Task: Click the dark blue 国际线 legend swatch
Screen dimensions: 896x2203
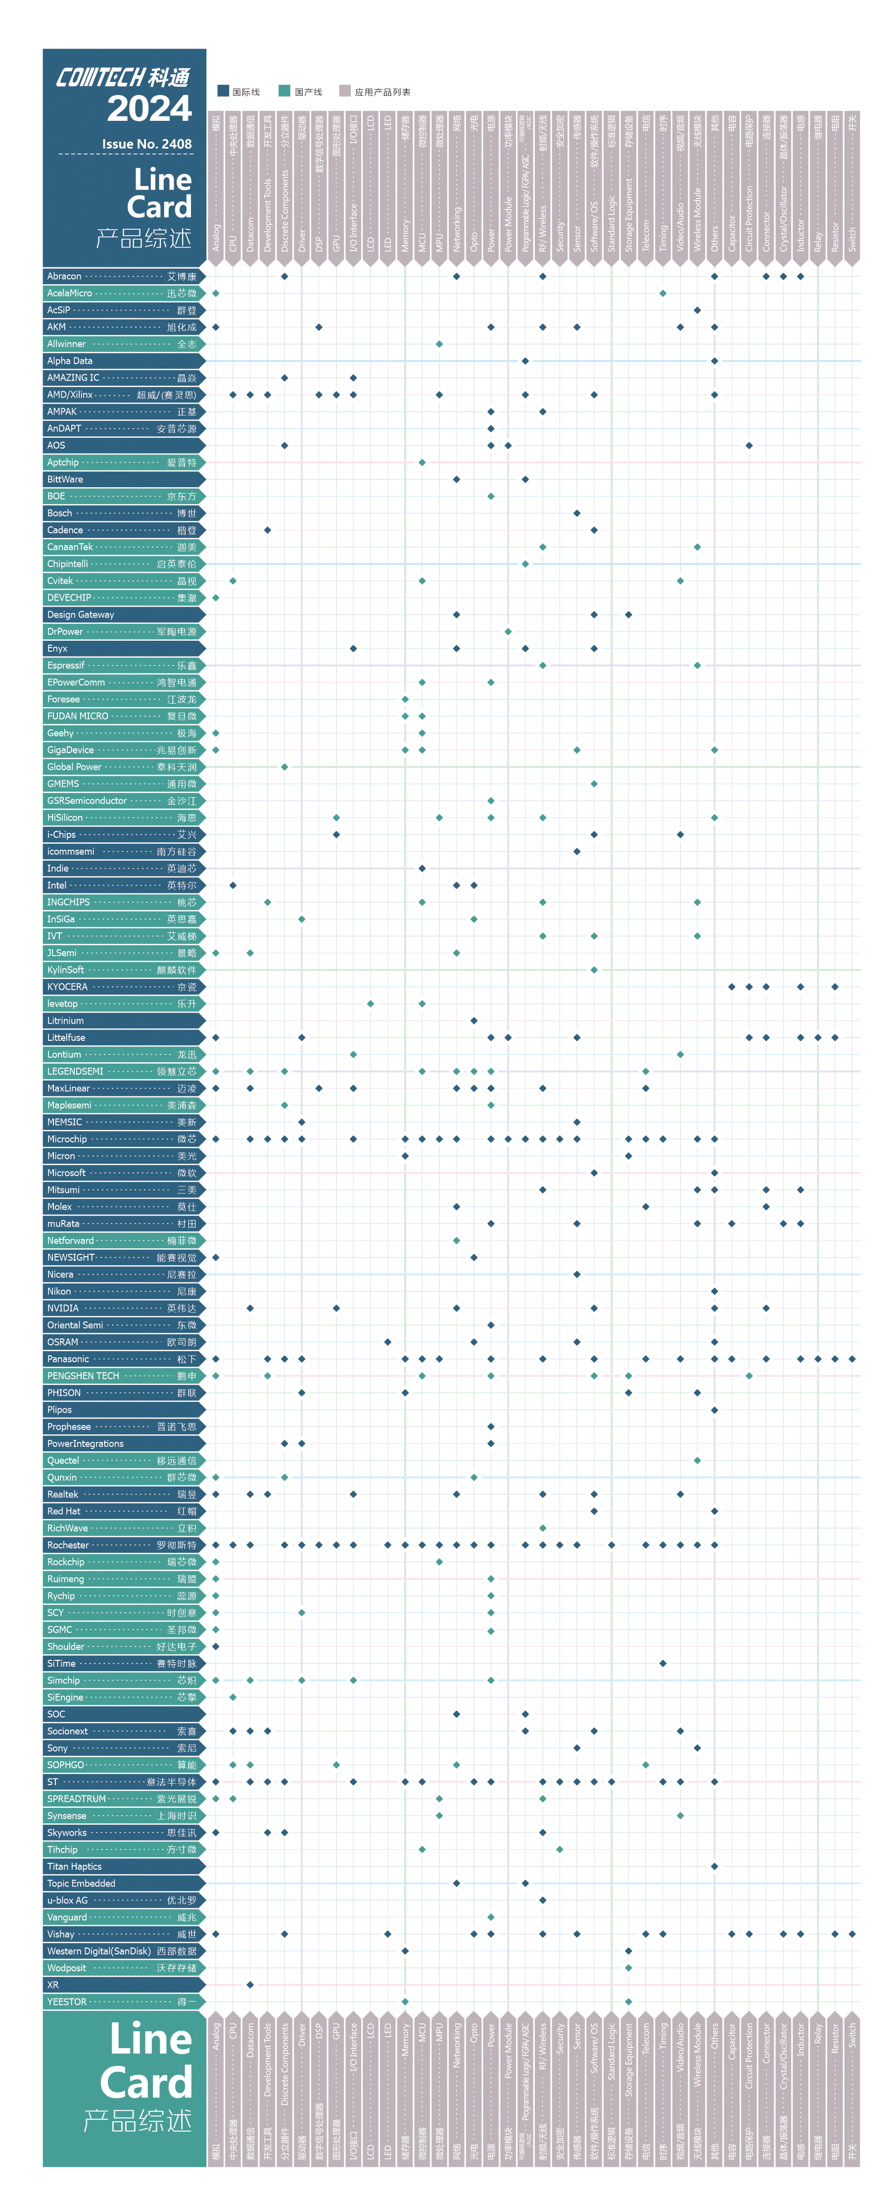Action: point(223,91)
